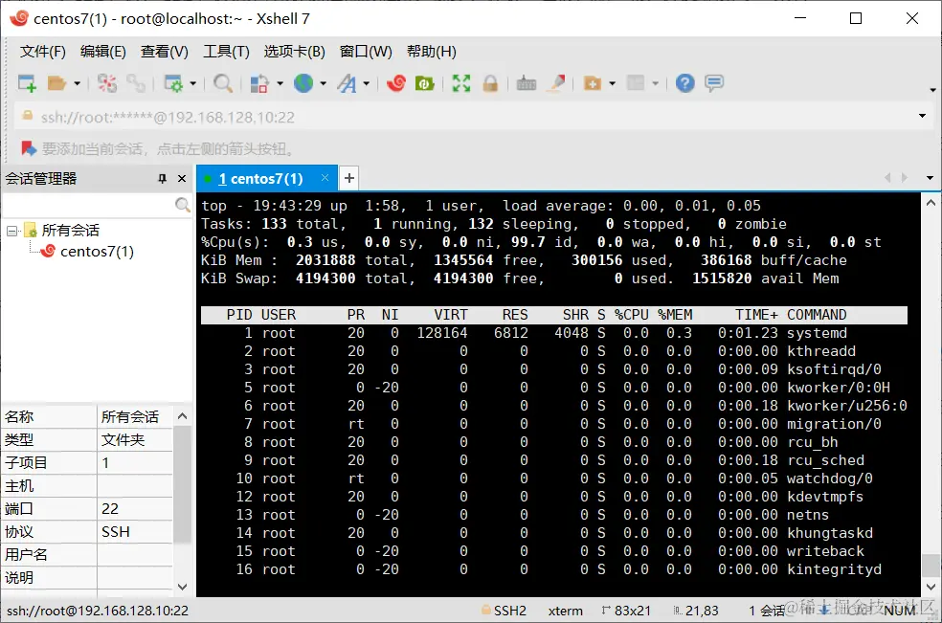Click the xterm status bar entry
The width and height of the screenshot is (942, 623).
566,611
